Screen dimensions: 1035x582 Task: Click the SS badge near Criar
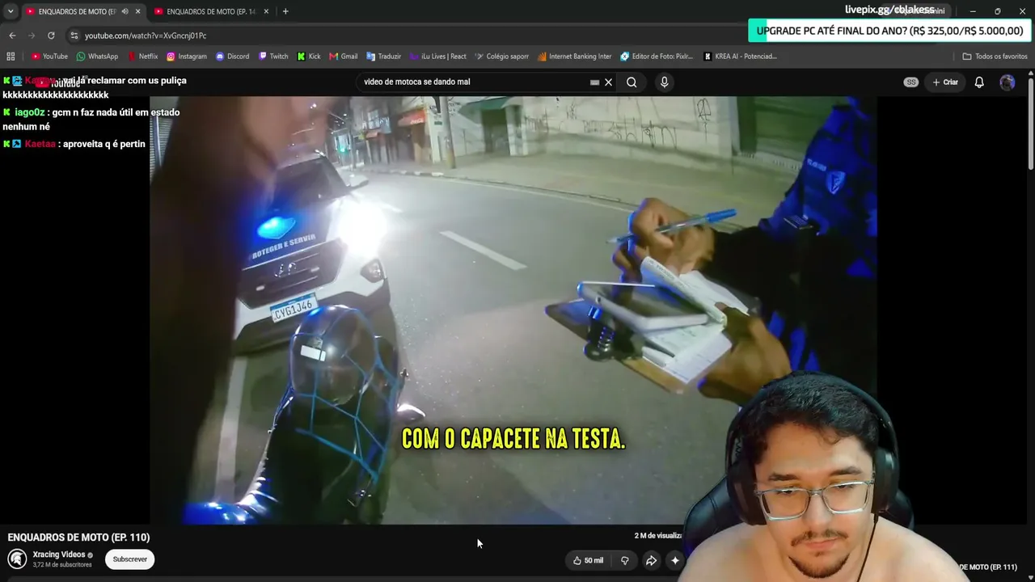pyautogui.click(x=911, y=82)
